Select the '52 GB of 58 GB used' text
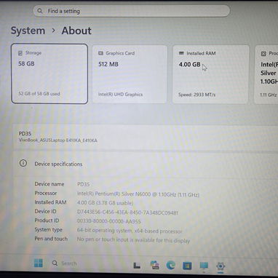 pyautogui.click(x=39, y=94)
